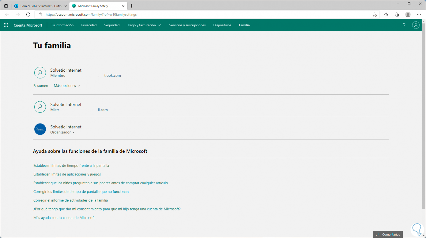Screen dimensions: 426x238
Task: Open the Microsoft account manager avatar
Action: (x=416, y=25)
